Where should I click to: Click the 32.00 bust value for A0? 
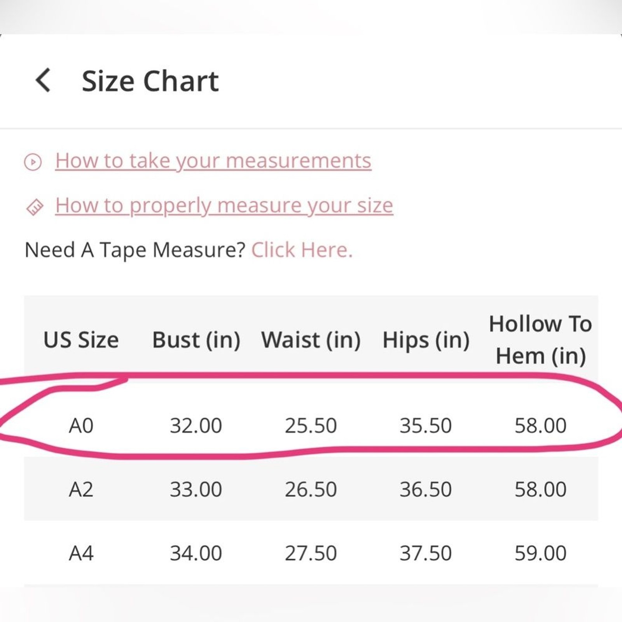point(196,425)
